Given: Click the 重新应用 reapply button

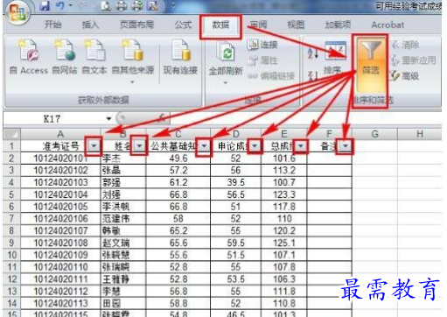Looking at the screenshot, I should (414, 60).
